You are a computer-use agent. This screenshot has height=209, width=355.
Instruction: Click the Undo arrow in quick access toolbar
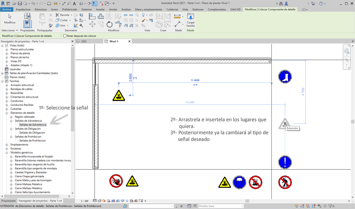(x=33, y=4)
